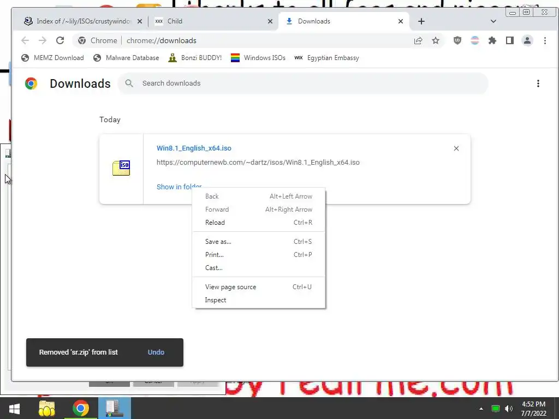Screen dimensions: 559x419
Task: Choose Reload in context menu
Action: coord(258,223)
